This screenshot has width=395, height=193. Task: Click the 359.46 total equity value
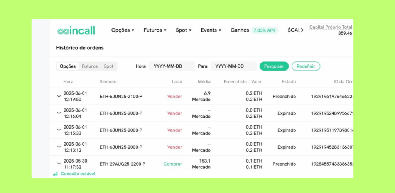(x=345, y=33)
